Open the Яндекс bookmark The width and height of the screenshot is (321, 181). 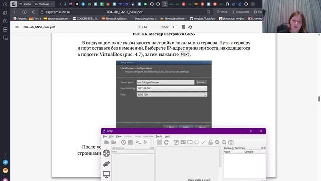20,19
